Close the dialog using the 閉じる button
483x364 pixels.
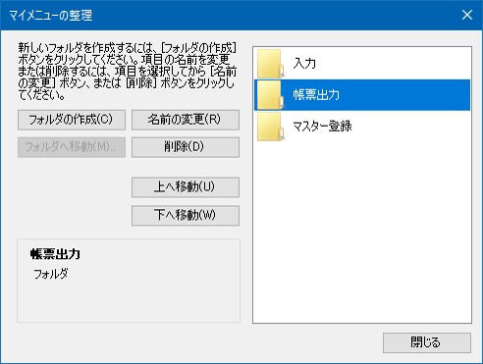pyautogui.click(x=427, y=342)
